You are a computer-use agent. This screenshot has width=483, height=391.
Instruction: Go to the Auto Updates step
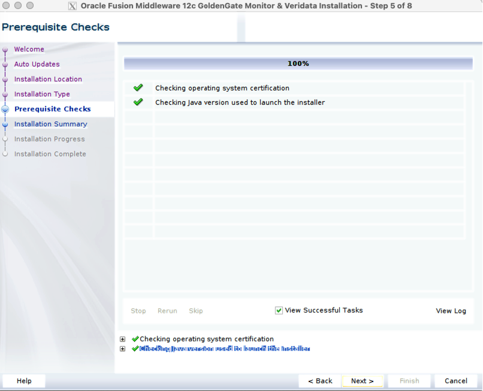coord(37,64)
